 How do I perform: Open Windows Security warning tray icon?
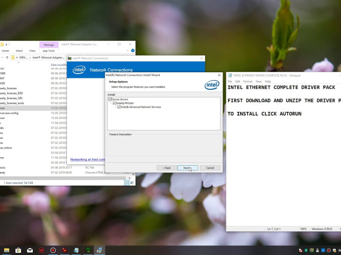(x=335, y=250)
